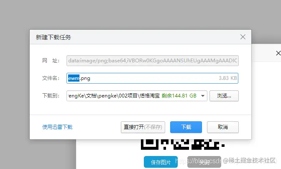281x169 pixels.
Task: Click the 浏览... browse button
Action: click(224, 96)
